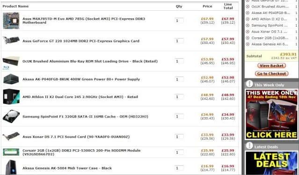
Task: Open the Asus GeForce GT 220 product link
Action: click(x=81, y=41)
